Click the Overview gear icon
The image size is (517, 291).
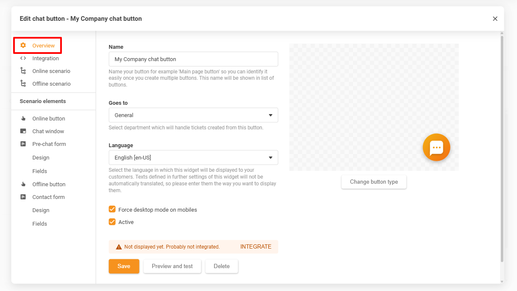pyautogui.click(x=23, y=45)
